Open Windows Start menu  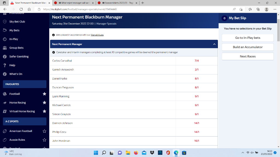click(x=96, y=153)
